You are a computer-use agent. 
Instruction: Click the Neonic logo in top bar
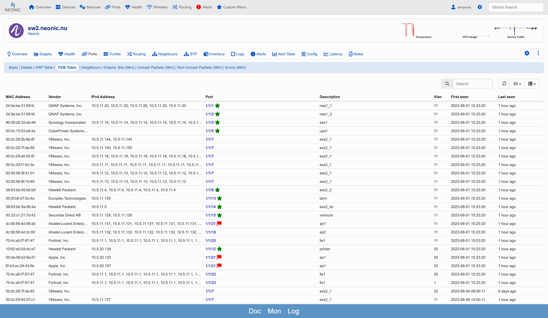click(13, 7)
